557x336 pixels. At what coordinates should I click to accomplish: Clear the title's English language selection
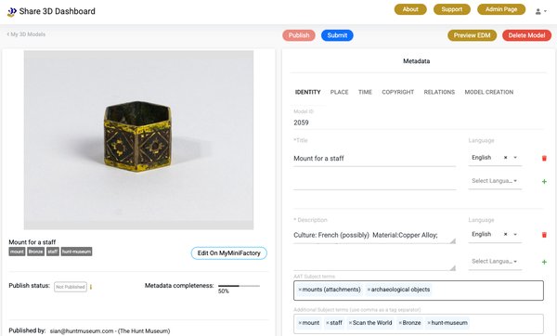coord(506,158)
